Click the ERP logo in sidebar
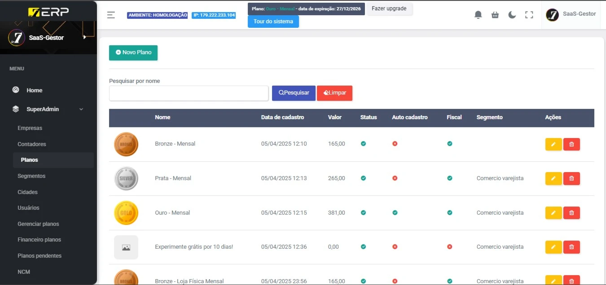 pos(48,11)
